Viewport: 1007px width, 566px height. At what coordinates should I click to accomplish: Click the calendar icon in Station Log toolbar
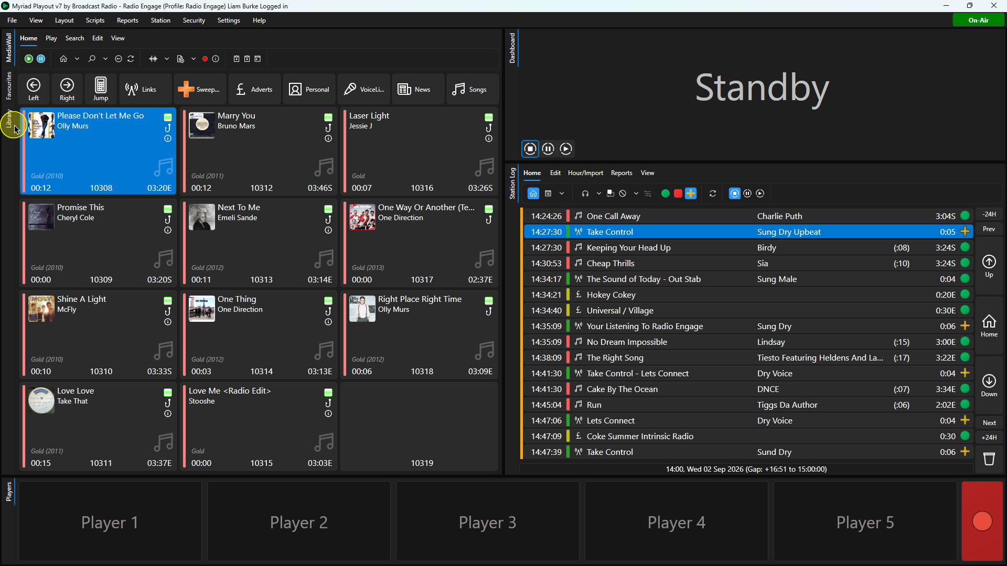tap(548, 193)
